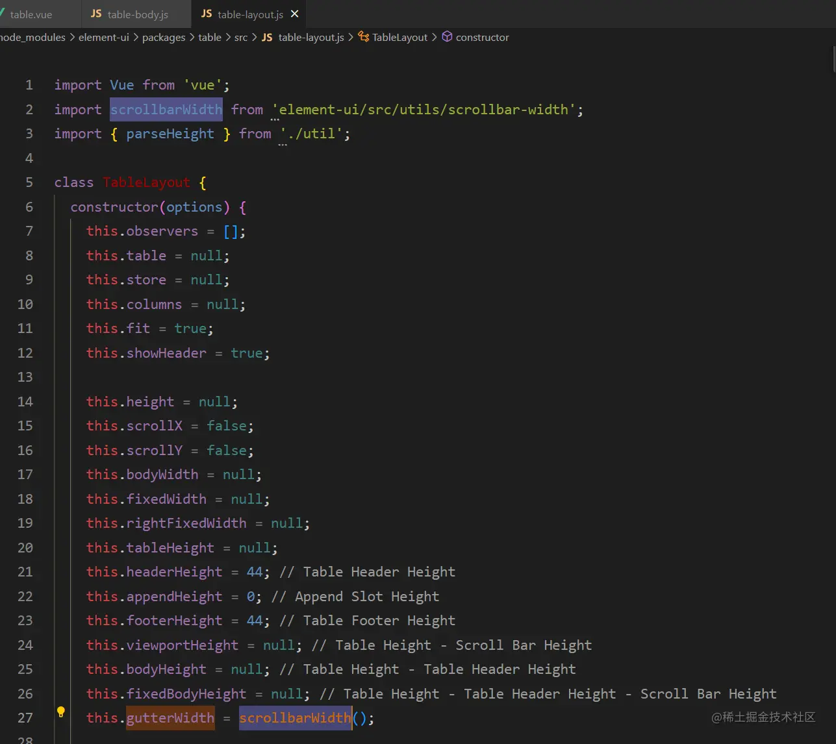Open table-layout.js breadcrumb file
The width and height of the screenshot is (836, 744).
click(311, 38)
